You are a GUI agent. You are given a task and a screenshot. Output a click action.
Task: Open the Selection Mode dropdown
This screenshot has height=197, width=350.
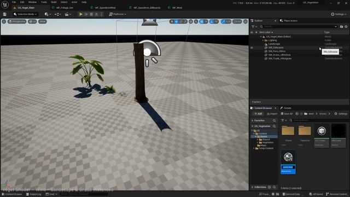pos(25,14)
